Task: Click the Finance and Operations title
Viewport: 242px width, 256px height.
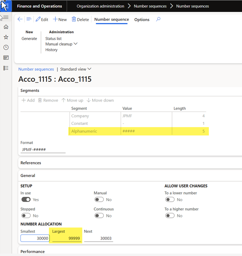Action: 40,6
